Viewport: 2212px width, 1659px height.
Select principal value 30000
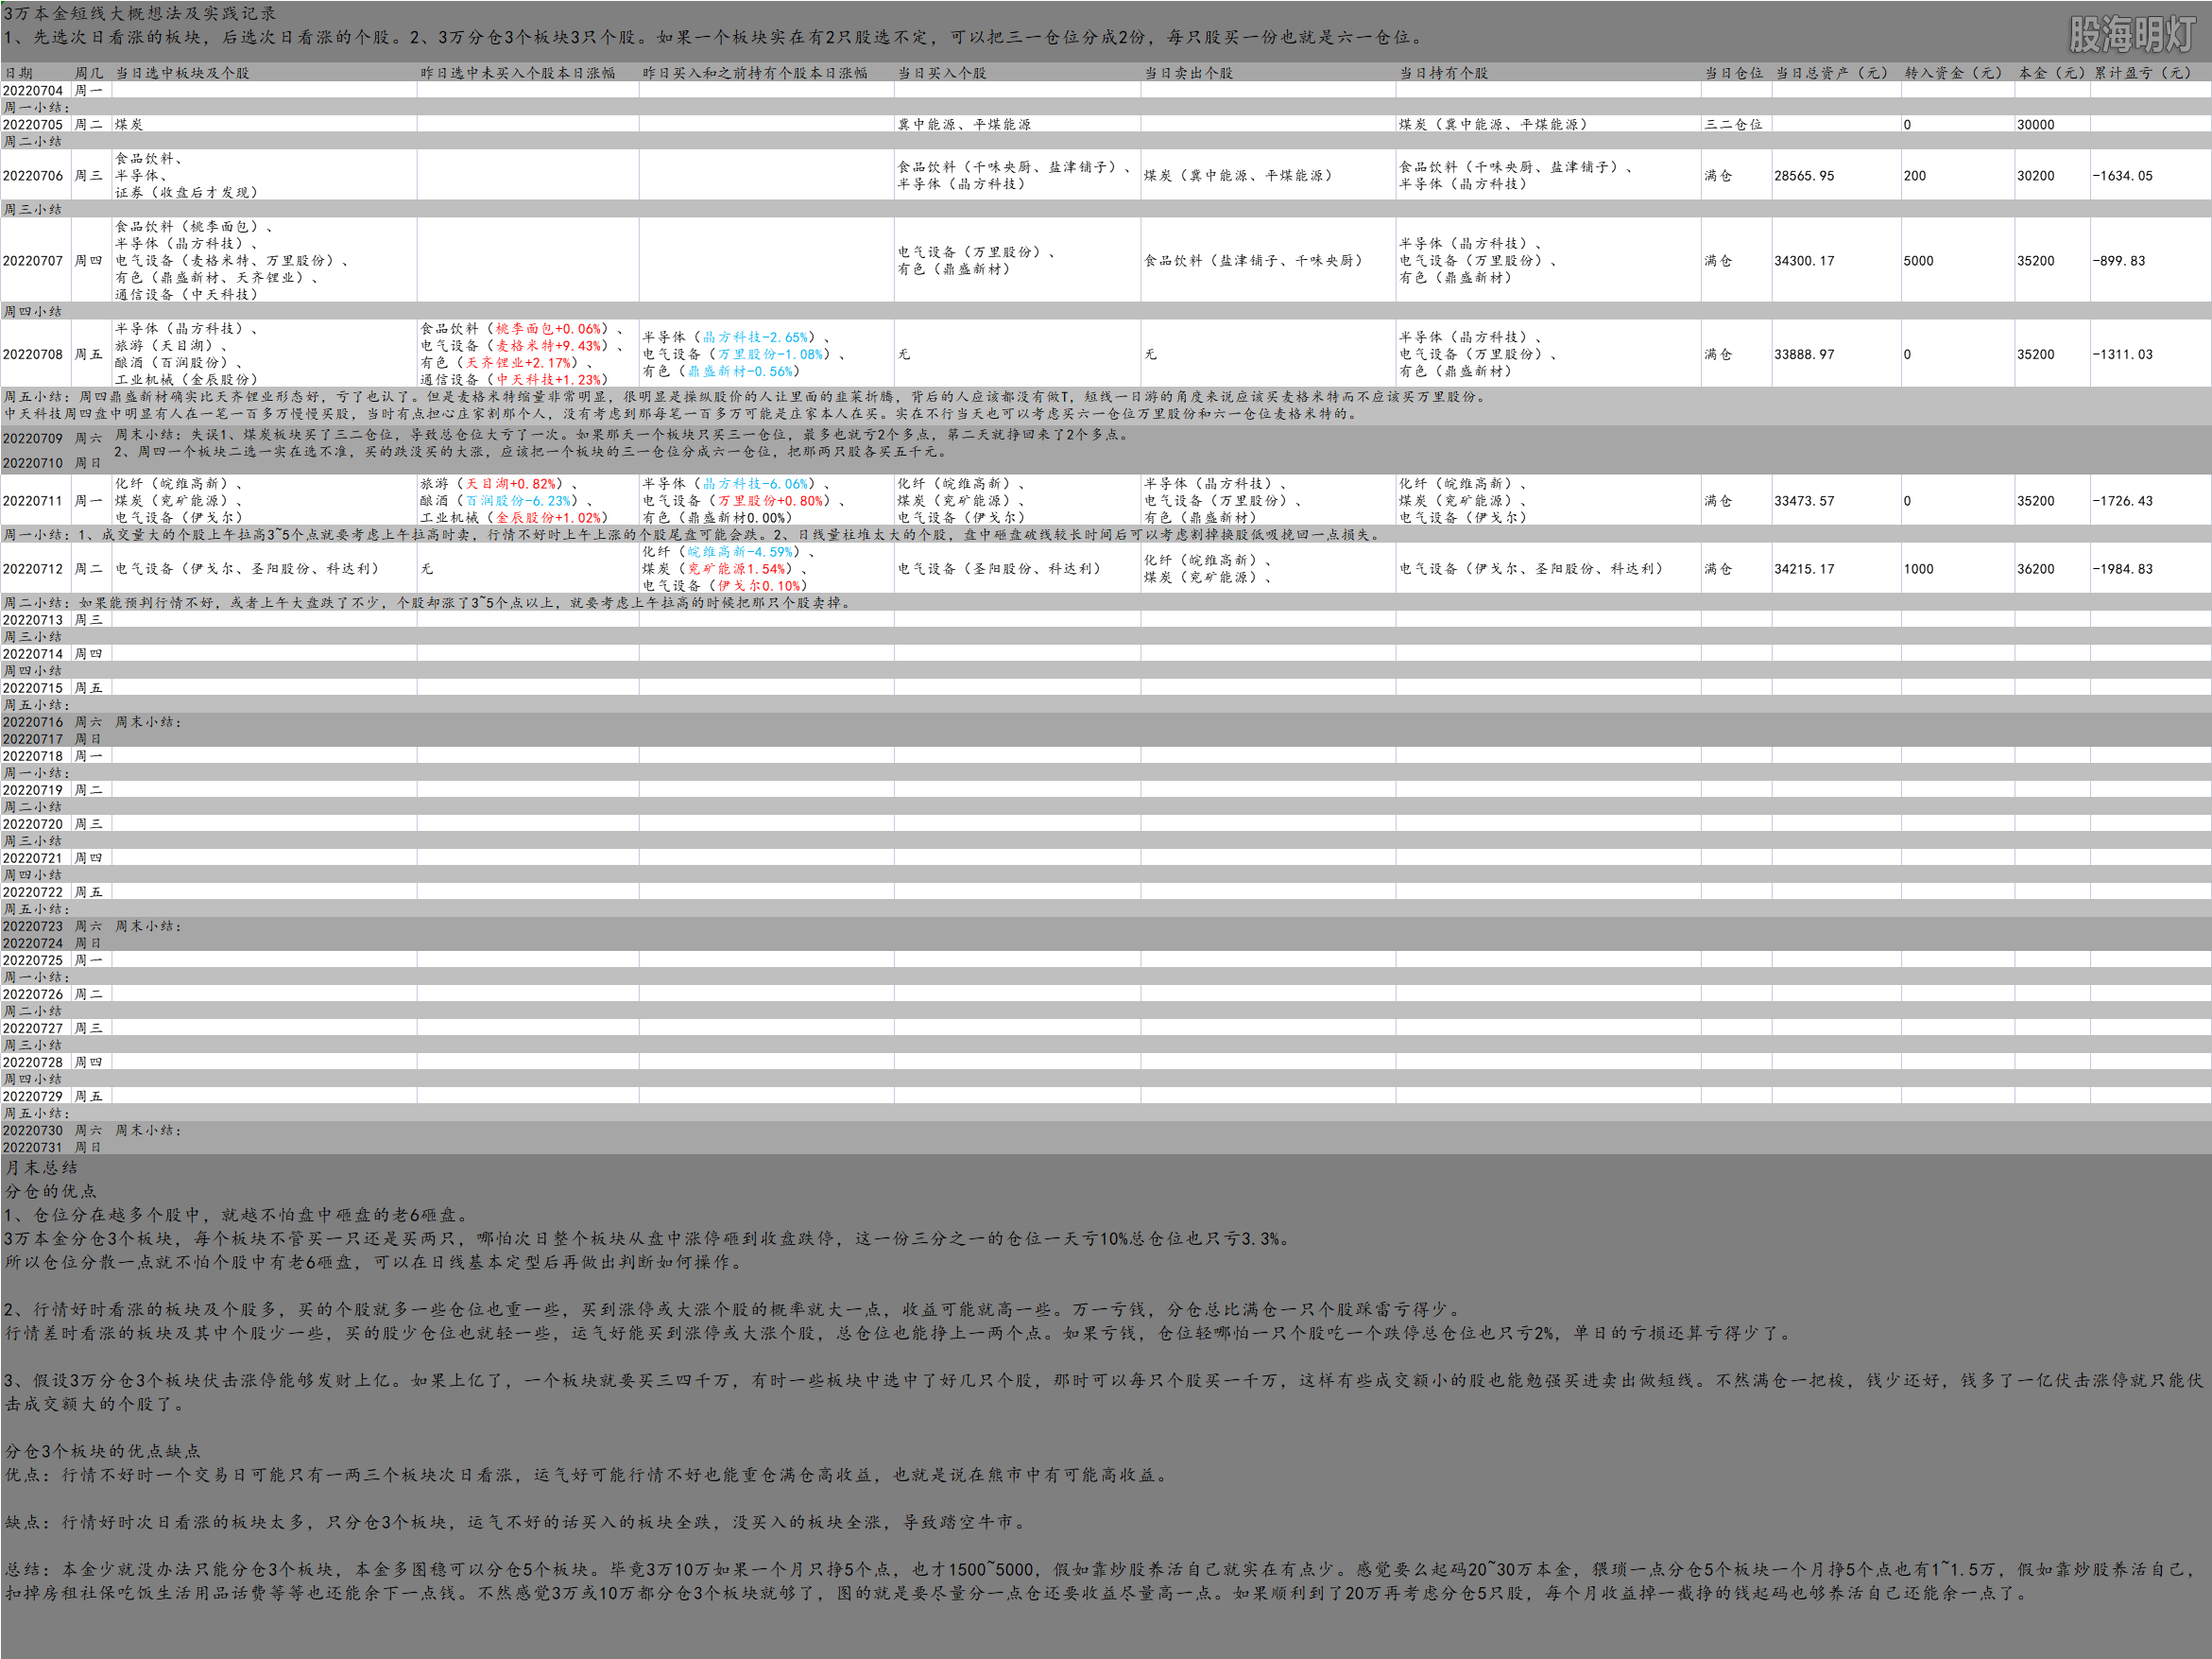(2035, 124)
